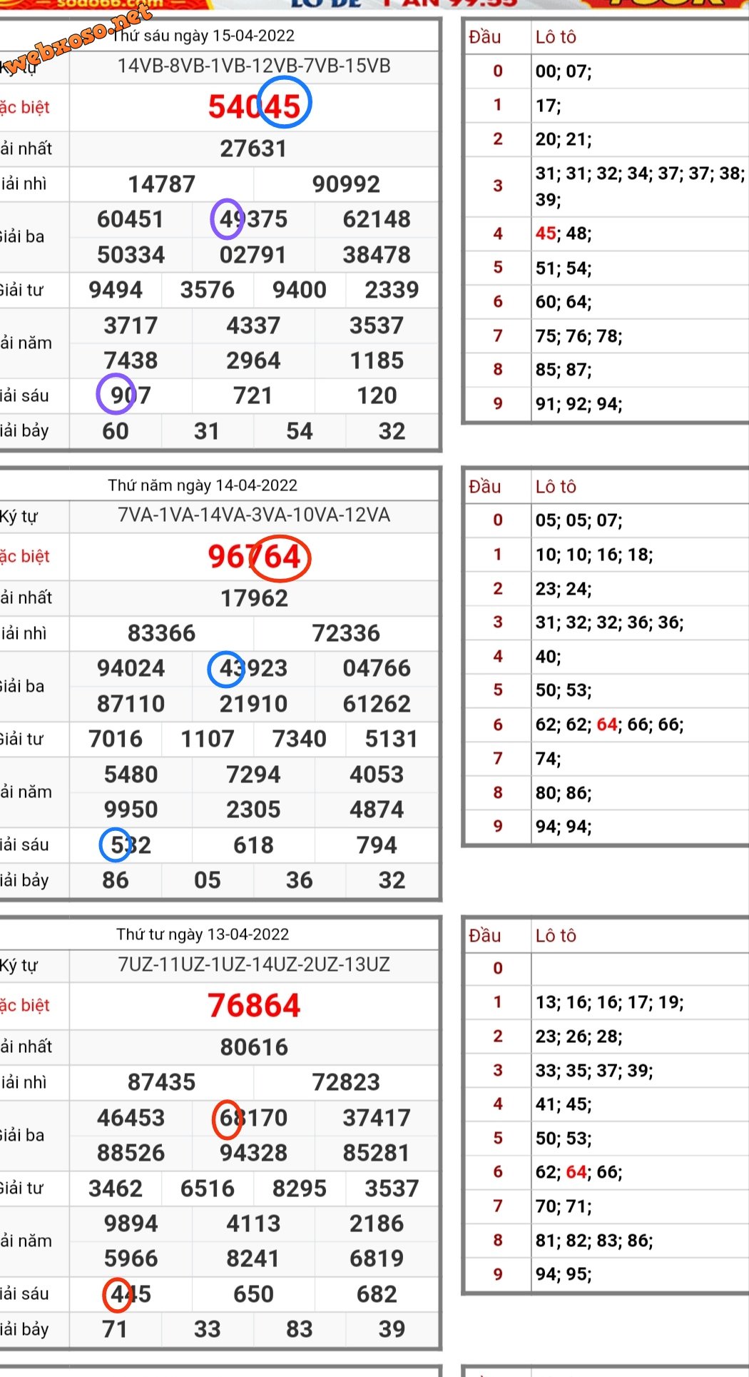Click third prize number "60451"
The width and height of the screenshot is (749, 1377).
(x=131, y=219)
